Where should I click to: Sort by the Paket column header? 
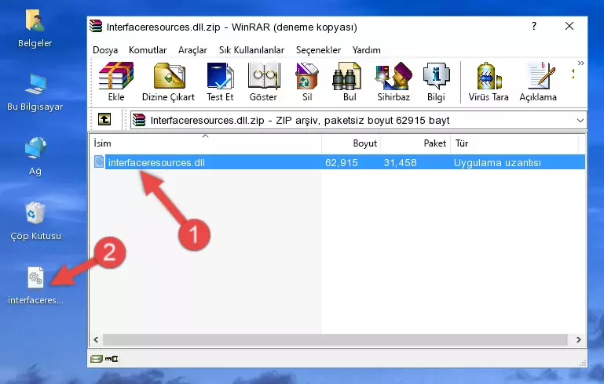click(415, 143)
